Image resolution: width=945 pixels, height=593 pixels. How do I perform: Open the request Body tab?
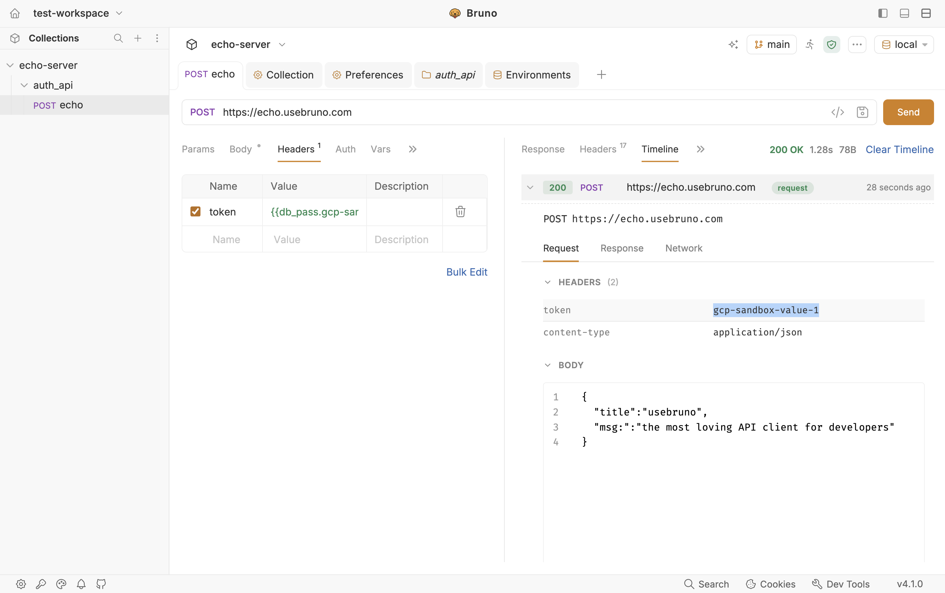coord(241,149)
